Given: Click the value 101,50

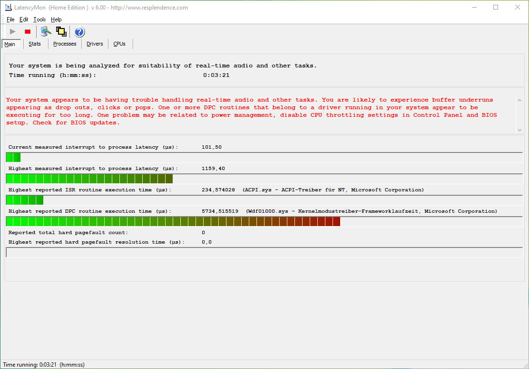Looking at the screenshot, I should (x=212, y=147).
